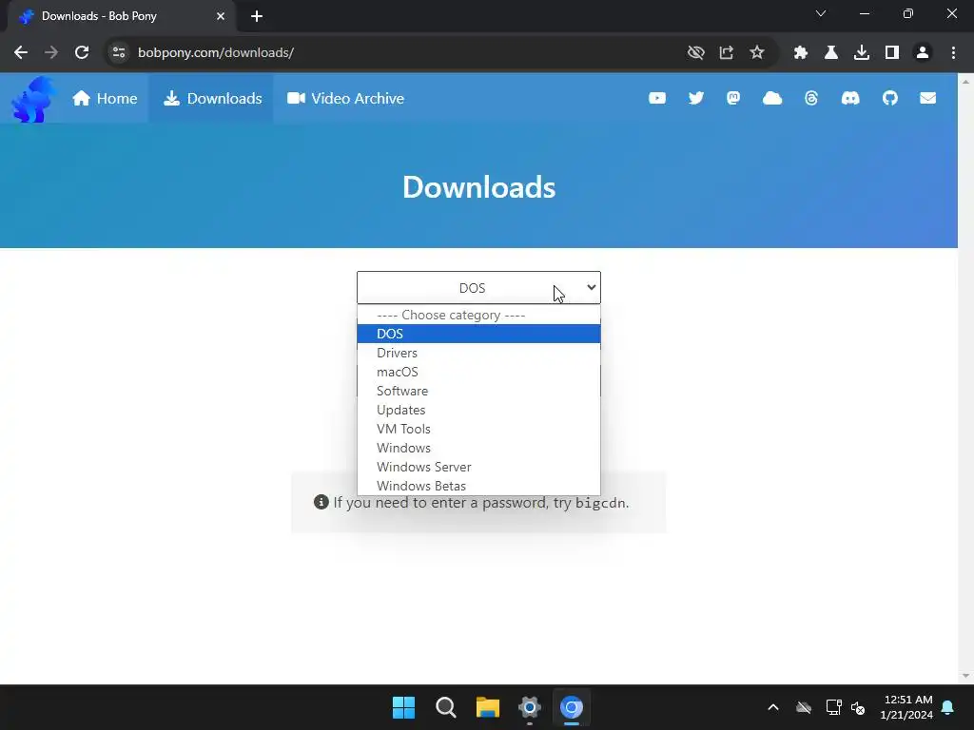Viewport: 974px width, 730px height.
Task: Open the Video Archive nav link
Action: [x=345, y=98]
